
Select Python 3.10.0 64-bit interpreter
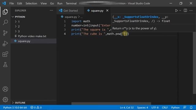[x=15, y=107]
